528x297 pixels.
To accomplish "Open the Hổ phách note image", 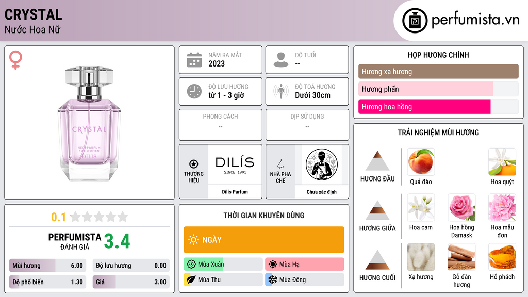I will pyautogui.click(x=502, y=257).
